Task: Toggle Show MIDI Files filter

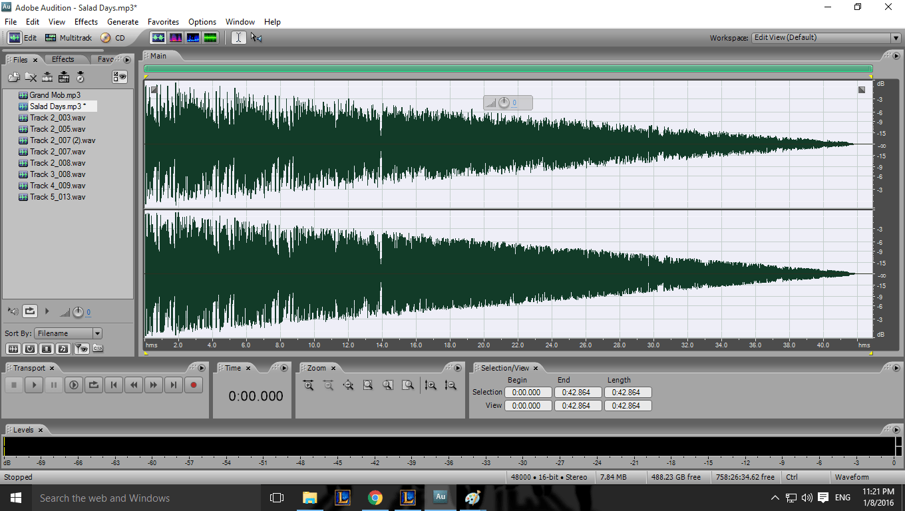Action: [63, 348]
